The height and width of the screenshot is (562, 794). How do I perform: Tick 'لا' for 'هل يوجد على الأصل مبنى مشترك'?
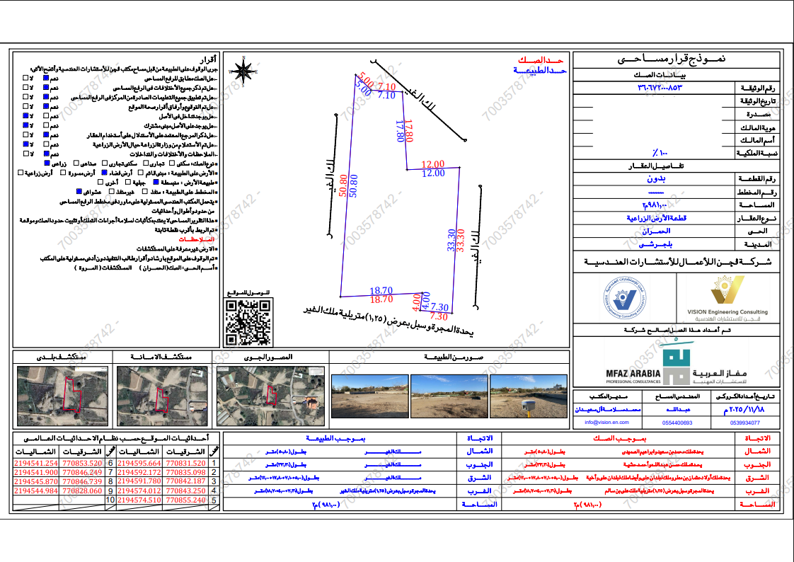[x=25, y=125]
